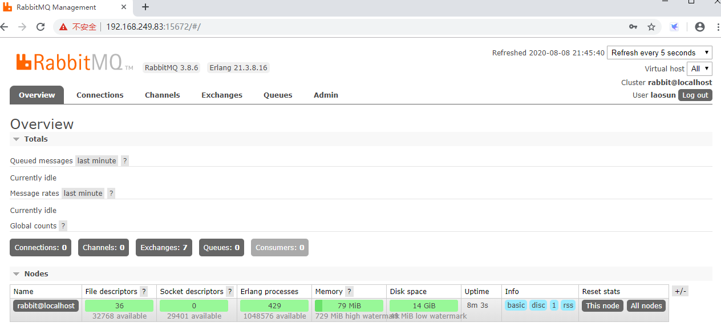Switch to the Queues tab
Screen dimensions: 721x330
278,95
